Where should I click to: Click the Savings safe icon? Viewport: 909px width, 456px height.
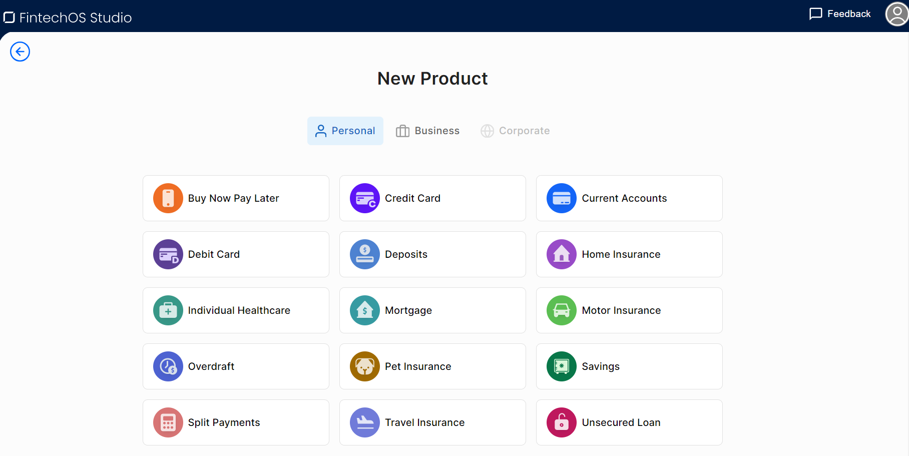coord(562,366)
